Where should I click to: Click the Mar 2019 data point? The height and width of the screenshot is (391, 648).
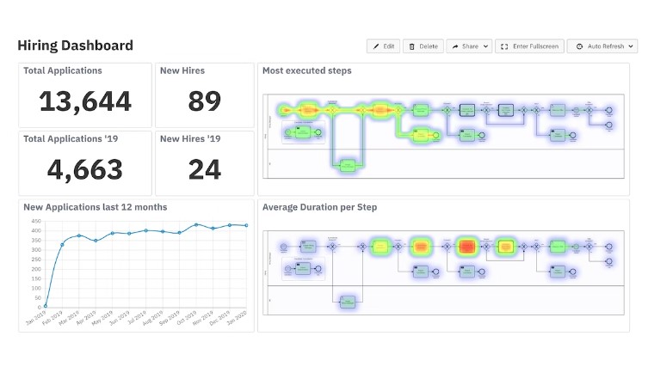79,235
